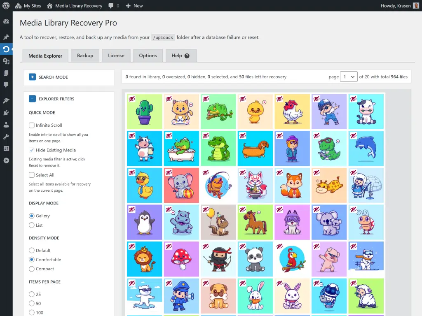Click the question mark icon on the Help tab

(x=188, y=55)
